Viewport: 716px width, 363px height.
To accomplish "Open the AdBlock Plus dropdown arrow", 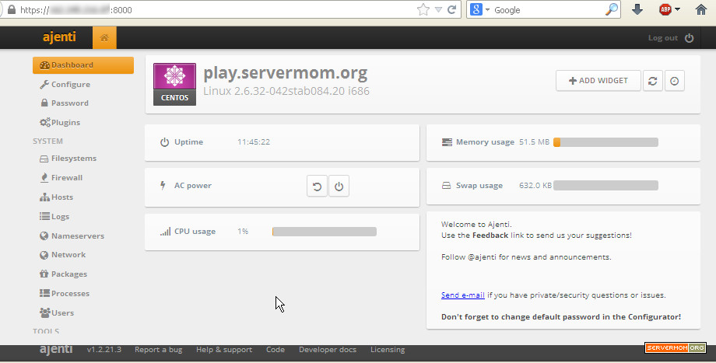I will coord(678,10).
